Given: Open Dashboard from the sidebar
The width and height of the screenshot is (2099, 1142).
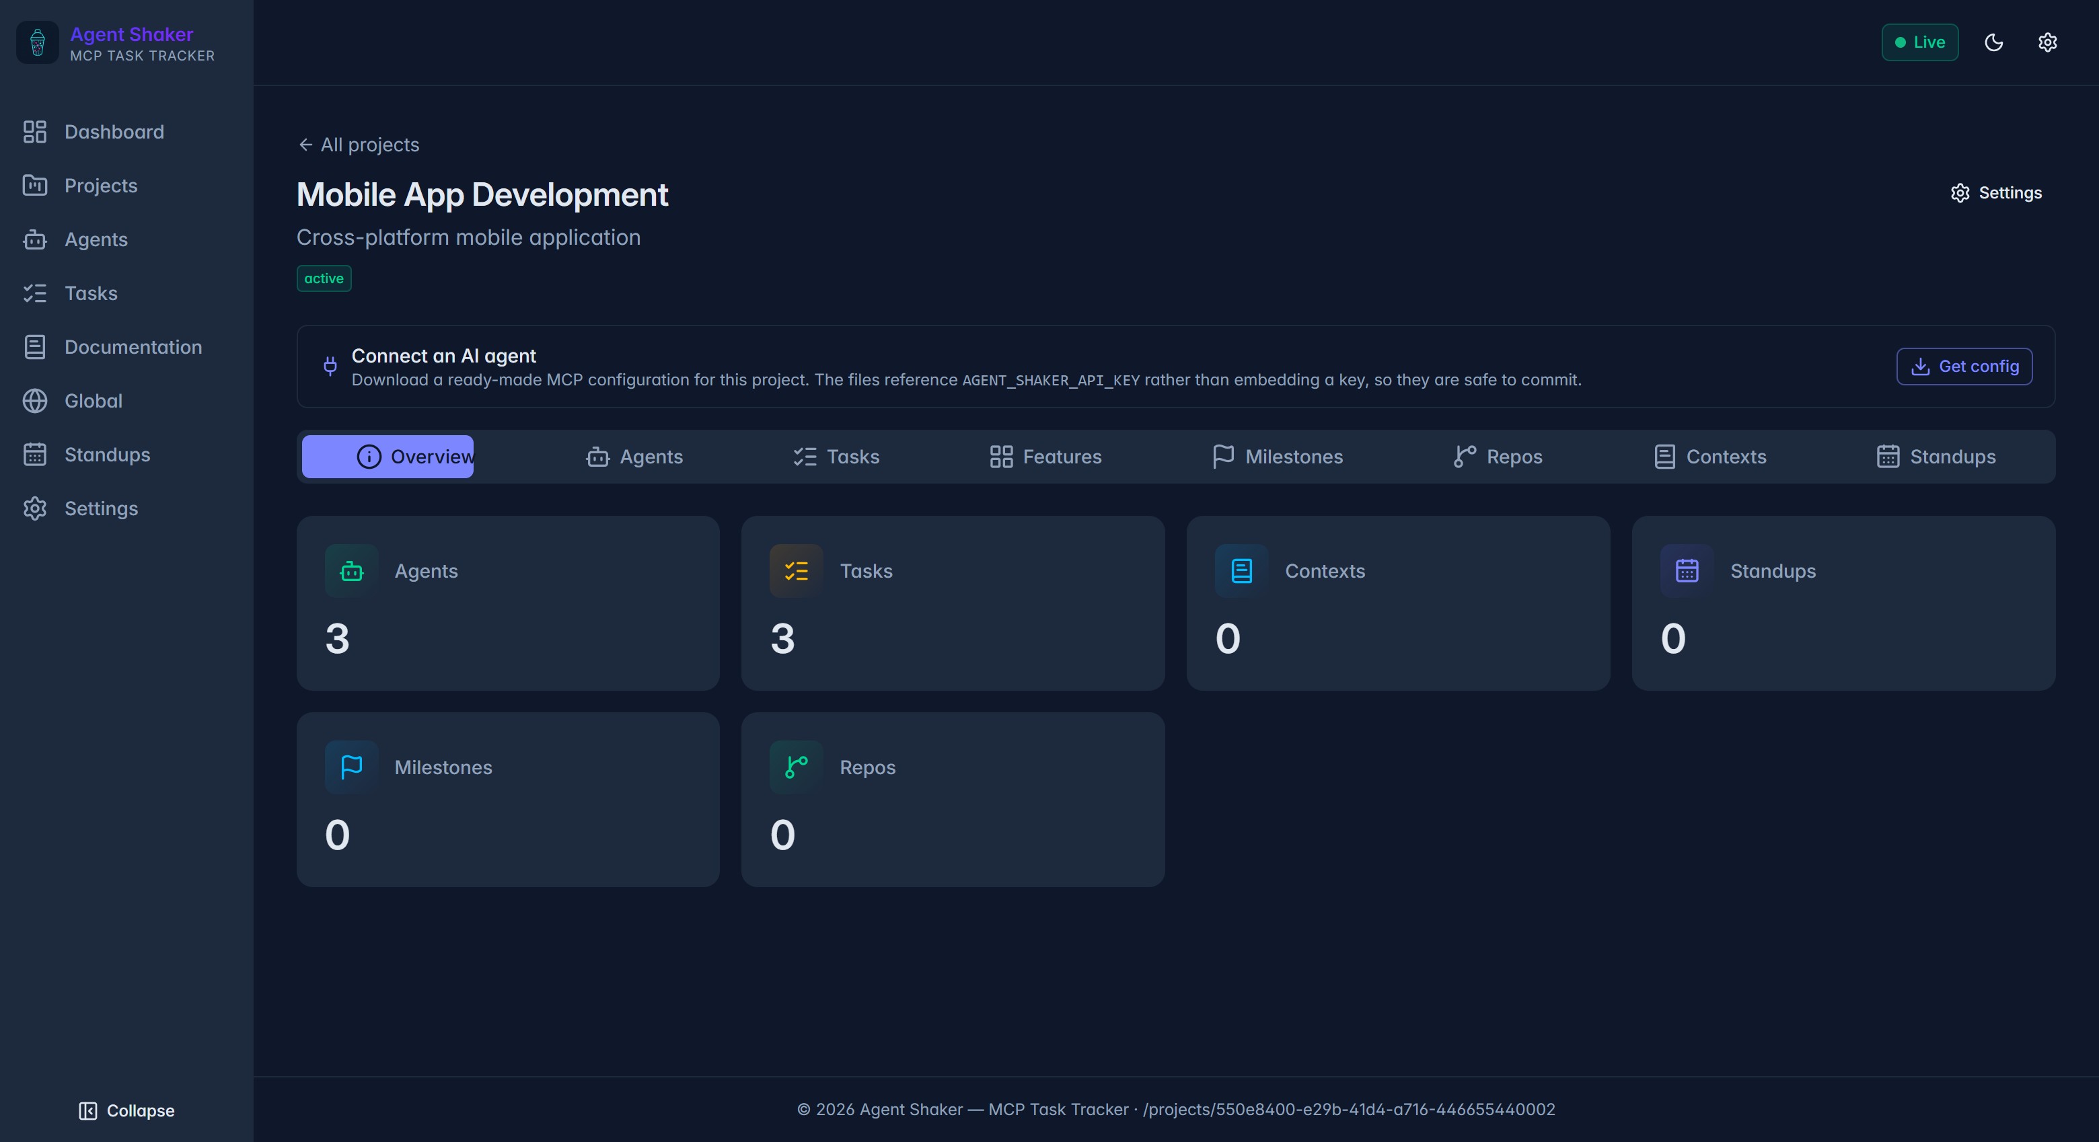Looking at the screenshot, I should tap(126, 132).
